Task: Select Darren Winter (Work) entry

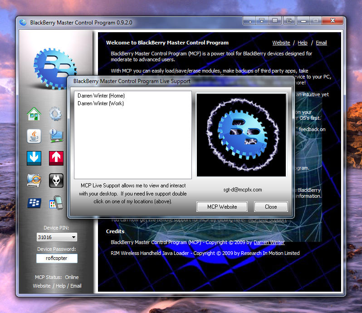Action: 101,103
